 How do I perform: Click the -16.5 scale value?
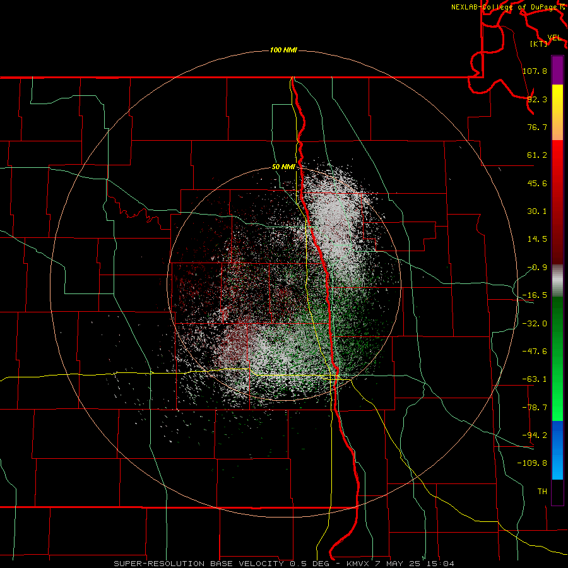click(535, 295)
